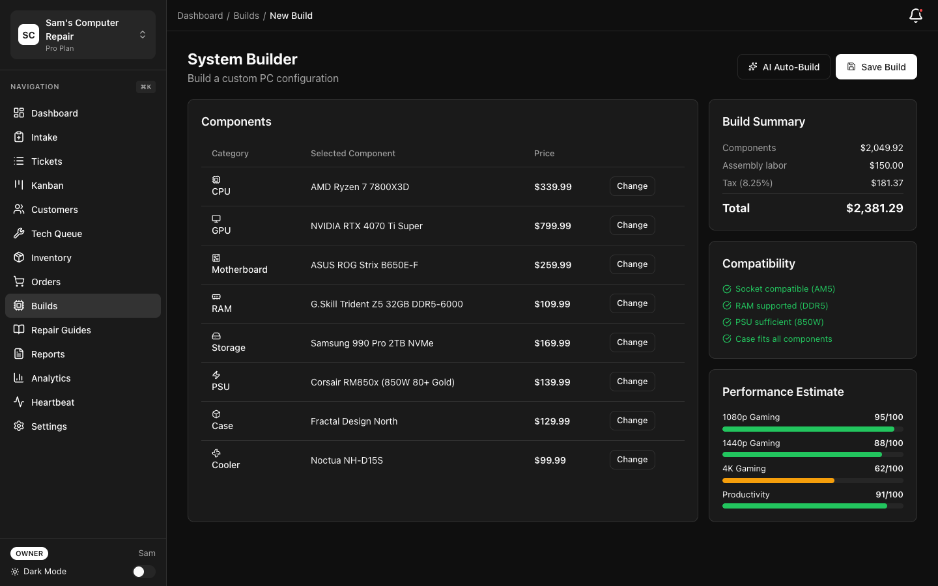Open the Kanban board icon
Viewport: 938px width, 586px height.
(x=18, y=185)
